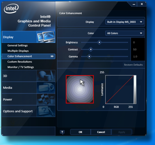
Task: Go to Custom Resolutions
Action: pyautogui.click(x=20, y=62)
